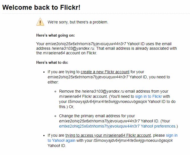Click helena3103@yandex.ru in the first paragraph
The image size is (190, 155).
pos(73,48)
